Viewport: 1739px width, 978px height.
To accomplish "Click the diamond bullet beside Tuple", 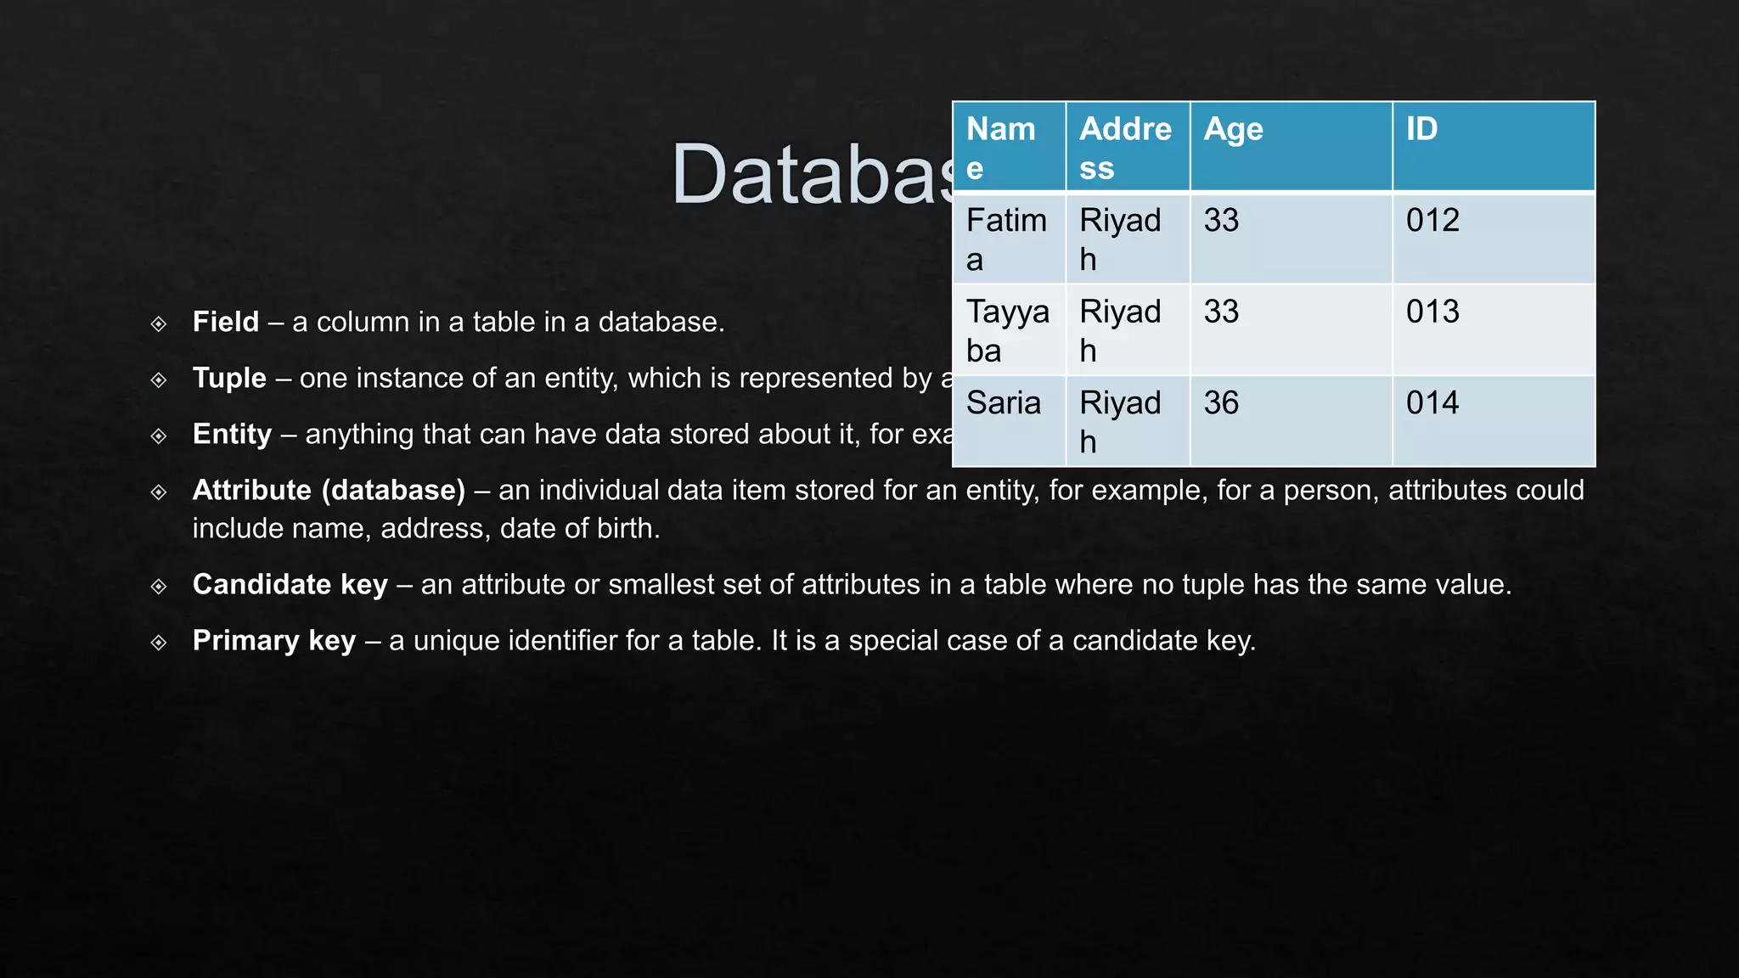I will pyautogui.click(x=159, y=379).
